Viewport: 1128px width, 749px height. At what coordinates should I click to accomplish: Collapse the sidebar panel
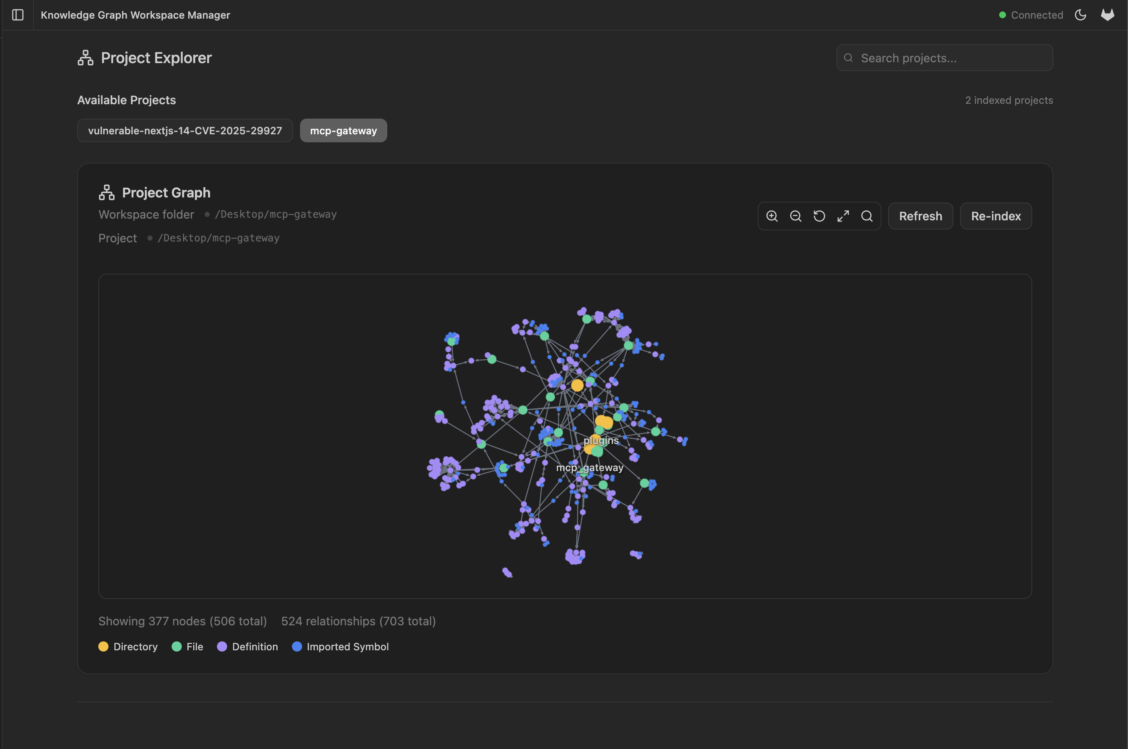pos(18,15)
